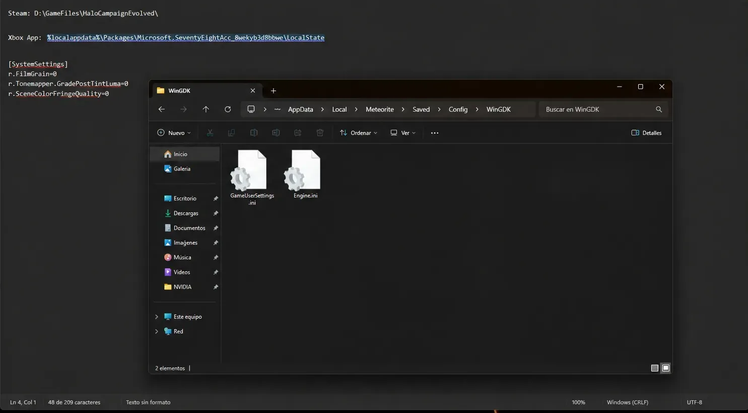This screenshot has height=413, width=748.
Task: Open the three-dot more options menu
Action: [x=435, y=133]
